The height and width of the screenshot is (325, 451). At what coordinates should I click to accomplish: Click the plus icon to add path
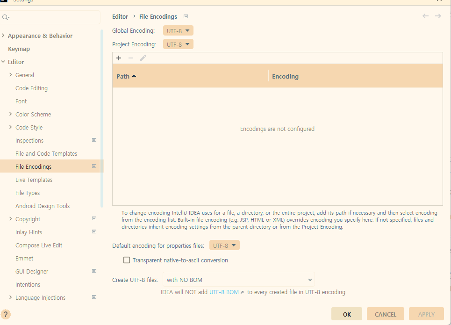click(119, 58)
